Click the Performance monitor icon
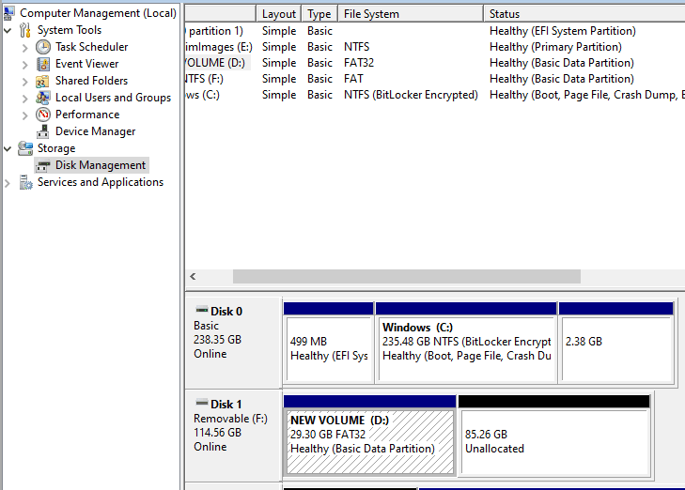The image size is (685, 490). (x=43, y=115)
